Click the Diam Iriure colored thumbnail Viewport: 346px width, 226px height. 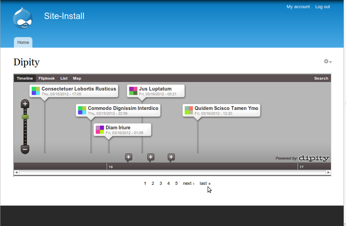click(x=100, y=130)
